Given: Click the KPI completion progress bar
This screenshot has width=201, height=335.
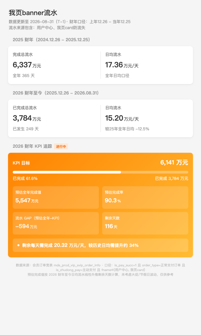Looking at the screenshot, I should tap(100, 172).
